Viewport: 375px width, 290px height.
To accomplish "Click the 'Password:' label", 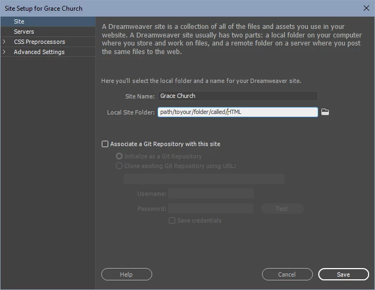I will (x=152, y=209).
